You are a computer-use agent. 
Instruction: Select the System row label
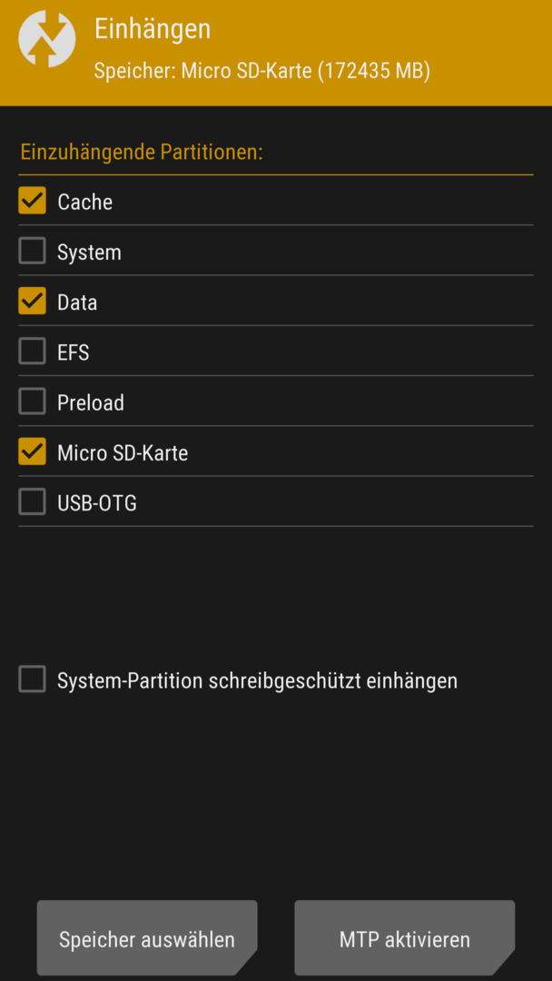89,253
